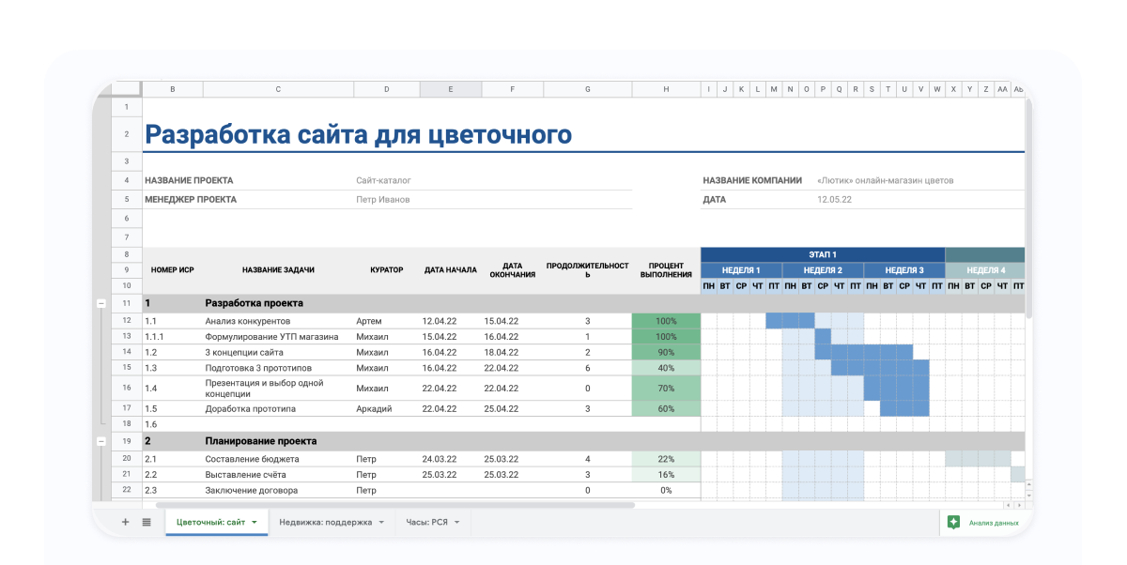Select Презентация и выбор одной концепции cell
The height and width of the screenshot is (565, 1127).
point(278,389)
